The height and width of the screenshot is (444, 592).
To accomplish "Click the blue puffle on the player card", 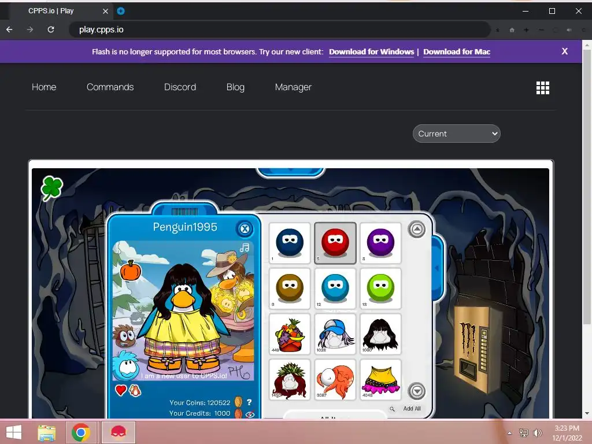I will pos(126,365).
